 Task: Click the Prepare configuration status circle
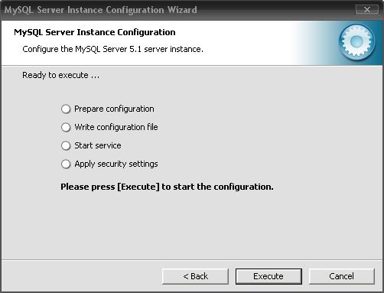tap(66, 109)
